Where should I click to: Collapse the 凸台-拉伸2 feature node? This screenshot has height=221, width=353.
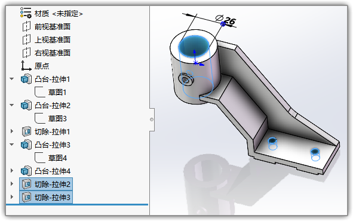click(12, 105)
